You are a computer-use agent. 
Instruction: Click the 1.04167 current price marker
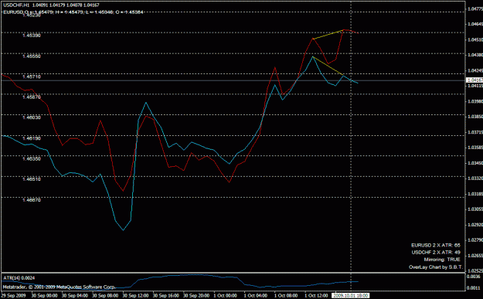point(474,80)
